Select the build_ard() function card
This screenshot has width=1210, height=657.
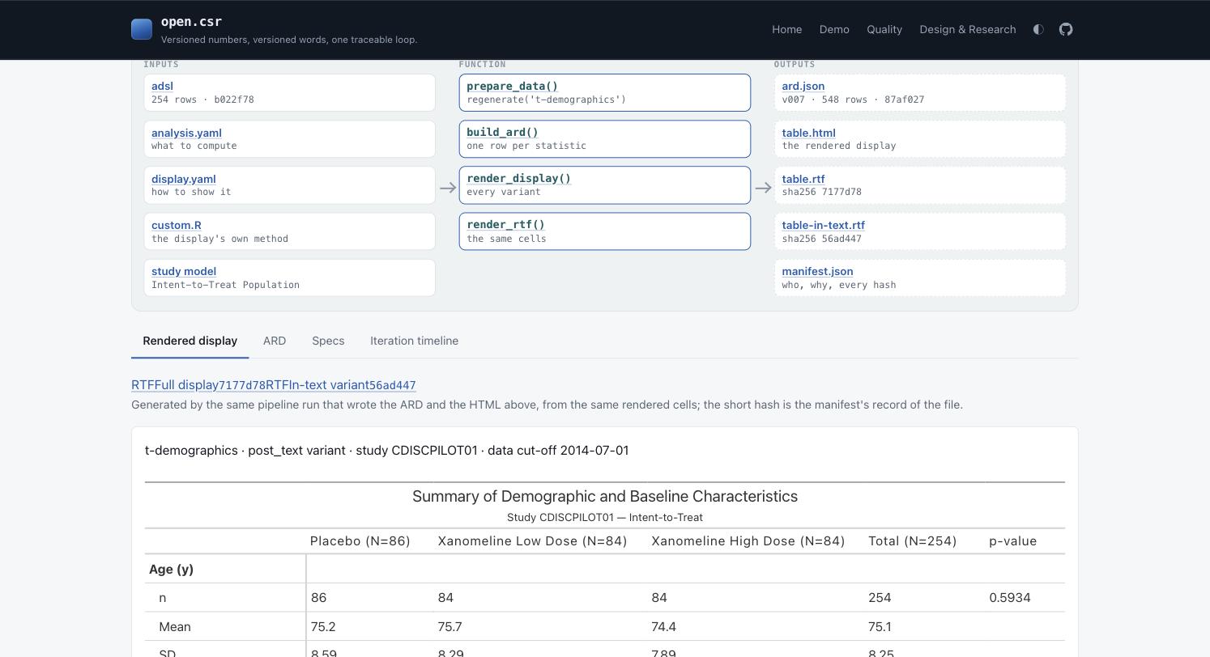pyautogui.click(x=604, y=138)
